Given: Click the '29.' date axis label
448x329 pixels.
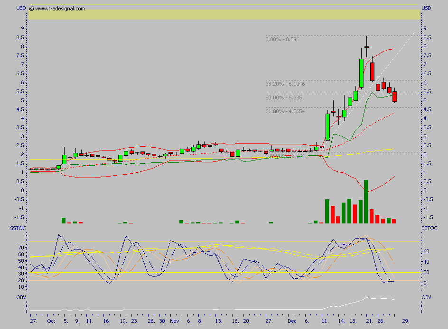Looking at the screenshot, I should [x=406, y=321].
